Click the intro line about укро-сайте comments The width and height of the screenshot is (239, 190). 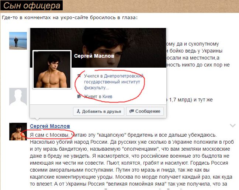coord(70,18)
